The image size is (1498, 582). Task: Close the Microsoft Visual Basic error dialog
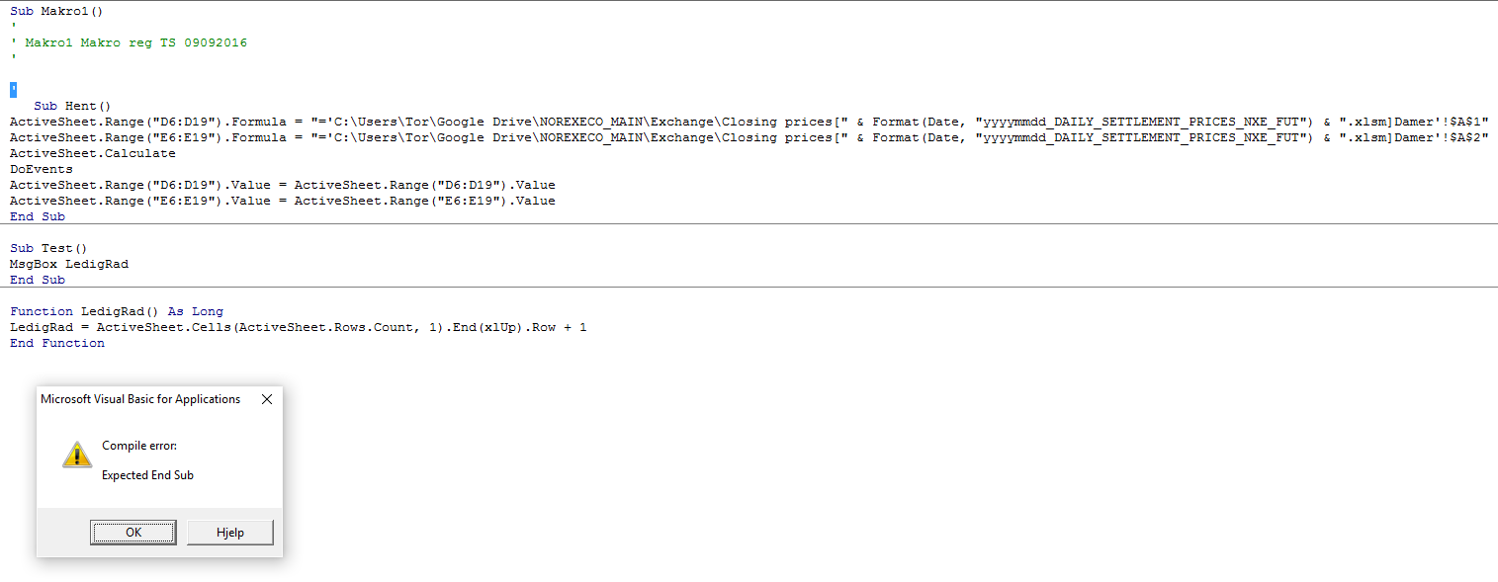click(267, 399)
